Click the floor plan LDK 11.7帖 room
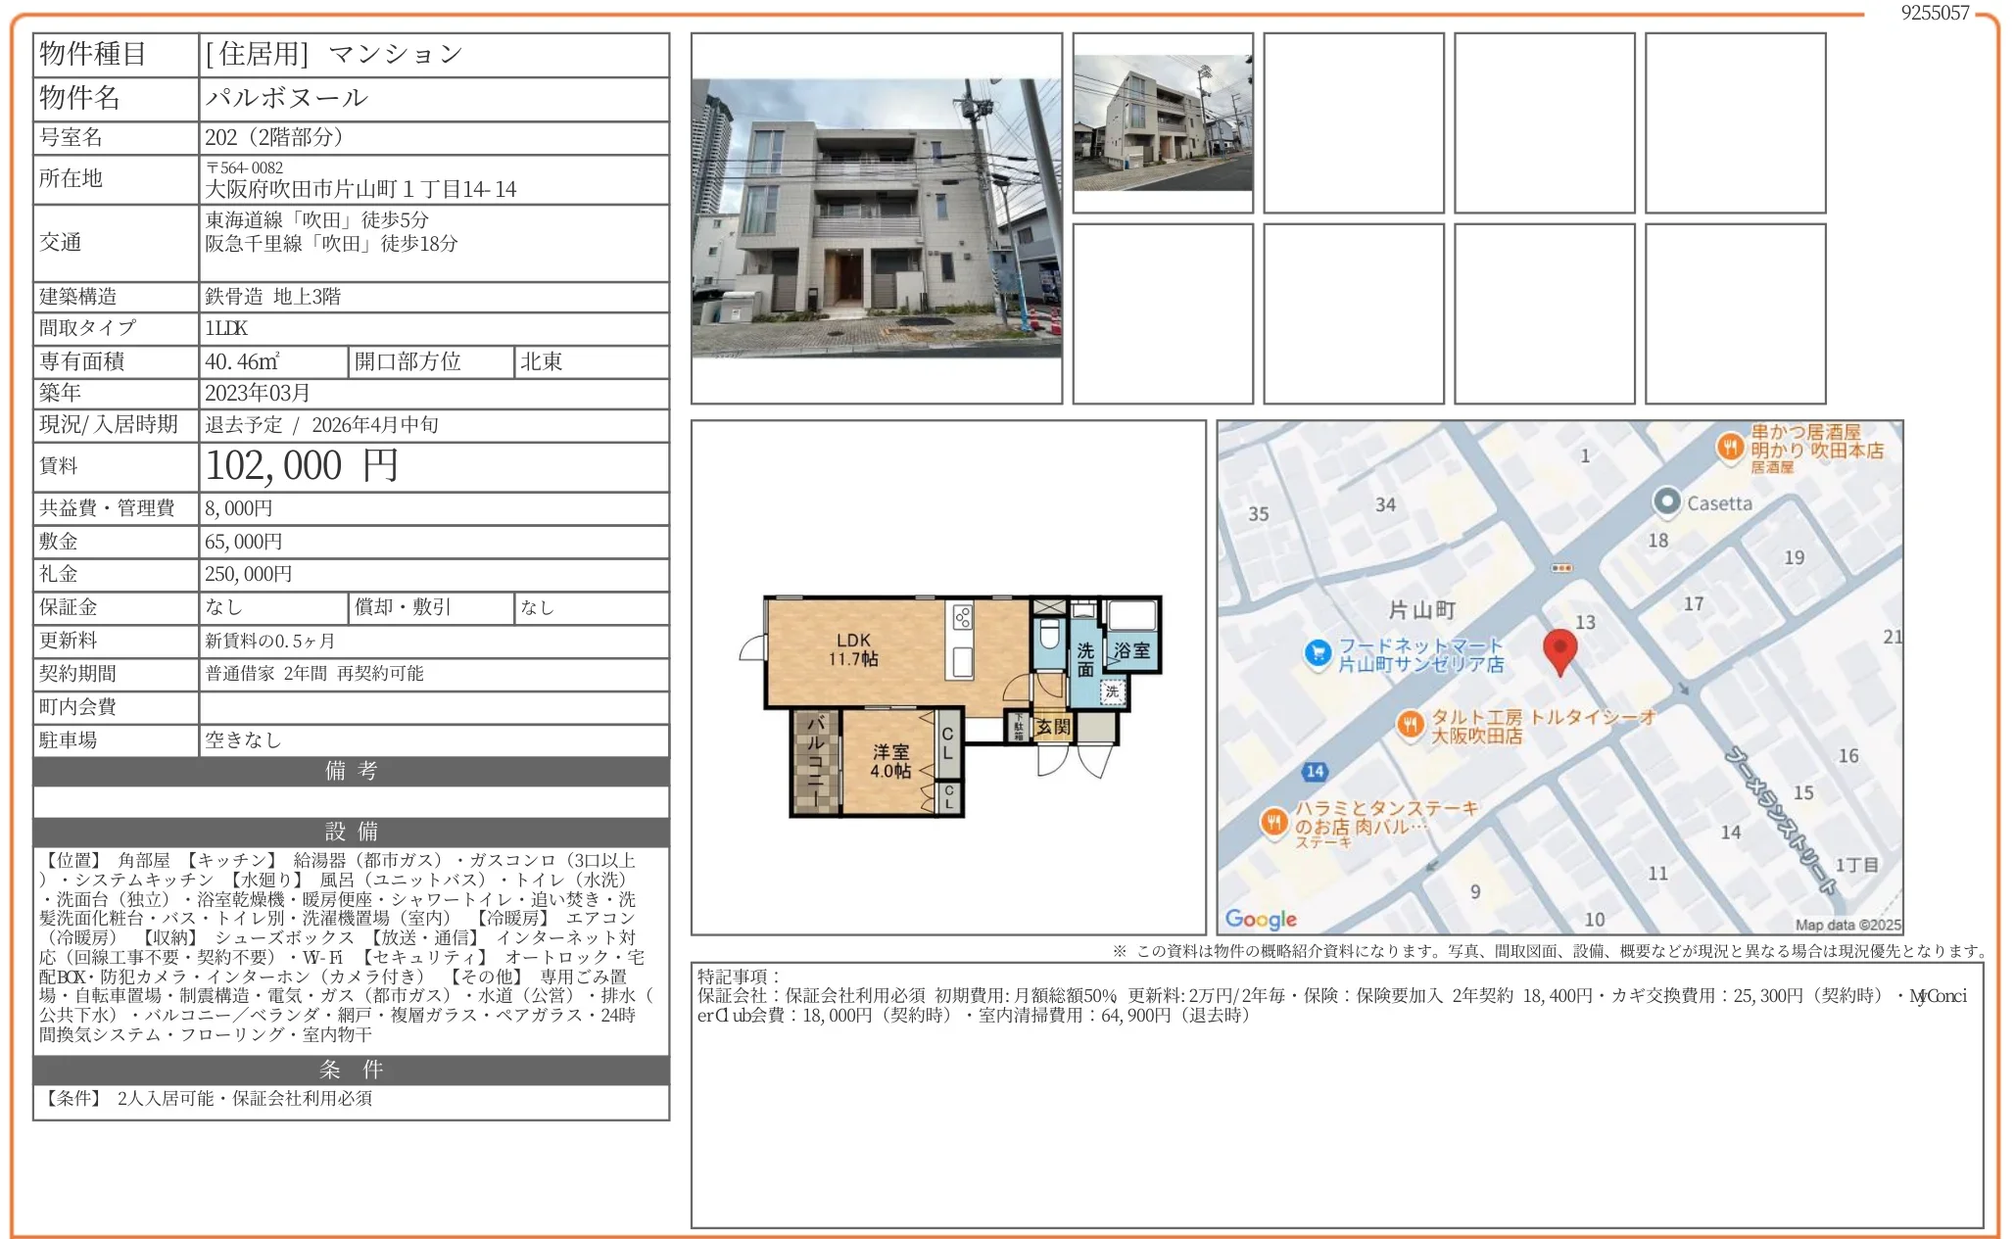This screenshot has height=1239, width=2014. (853, 649)
